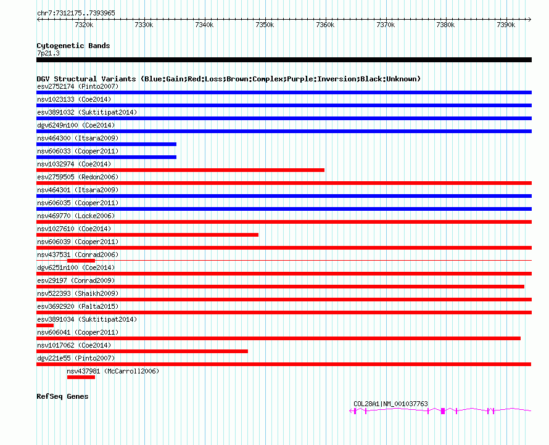Click the red bar under dgv221e55
The height and width of the screenshot is (445, 549).
(284, 364)
